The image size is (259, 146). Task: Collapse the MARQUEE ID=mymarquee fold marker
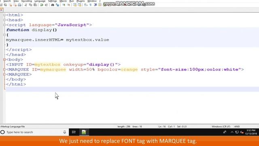4,69
